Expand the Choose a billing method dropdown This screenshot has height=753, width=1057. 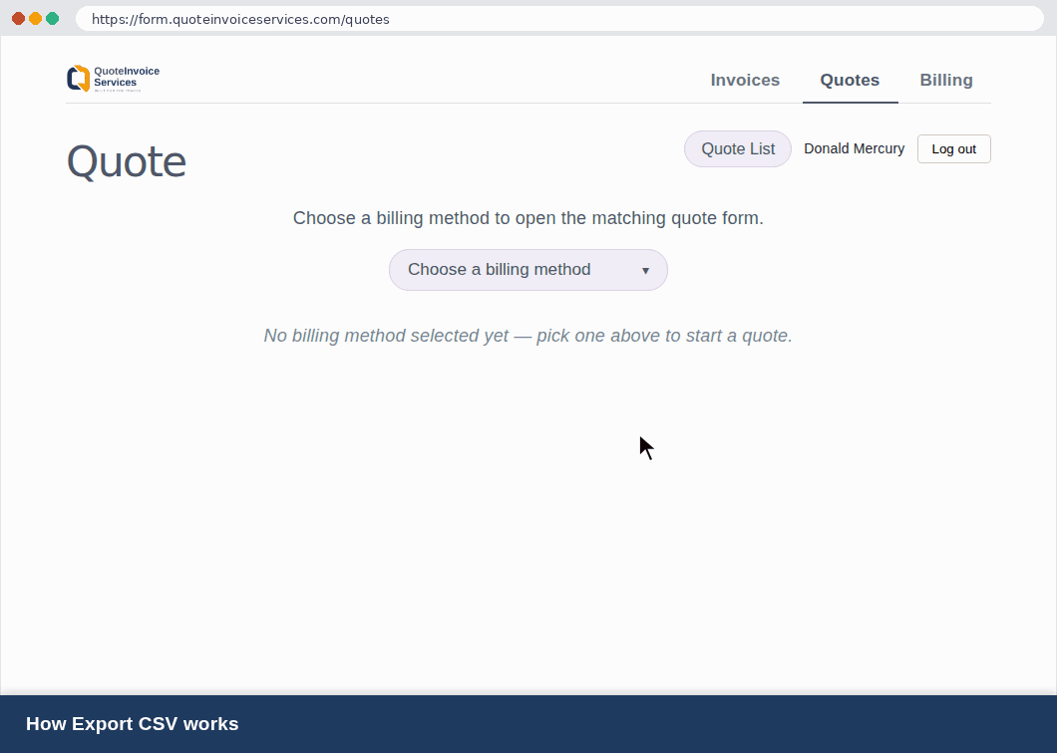528,270
